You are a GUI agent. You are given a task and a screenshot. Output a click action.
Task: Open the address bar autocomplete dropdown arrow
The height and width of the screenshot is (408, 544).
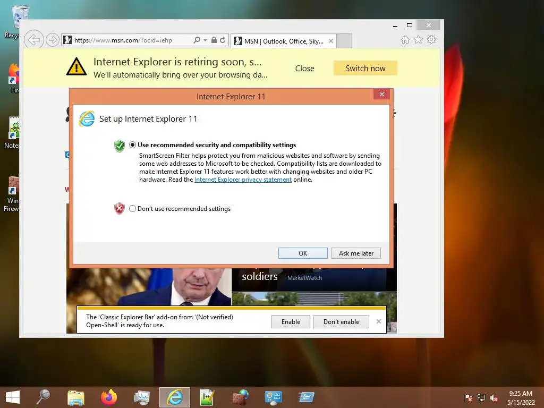(205, 40)
